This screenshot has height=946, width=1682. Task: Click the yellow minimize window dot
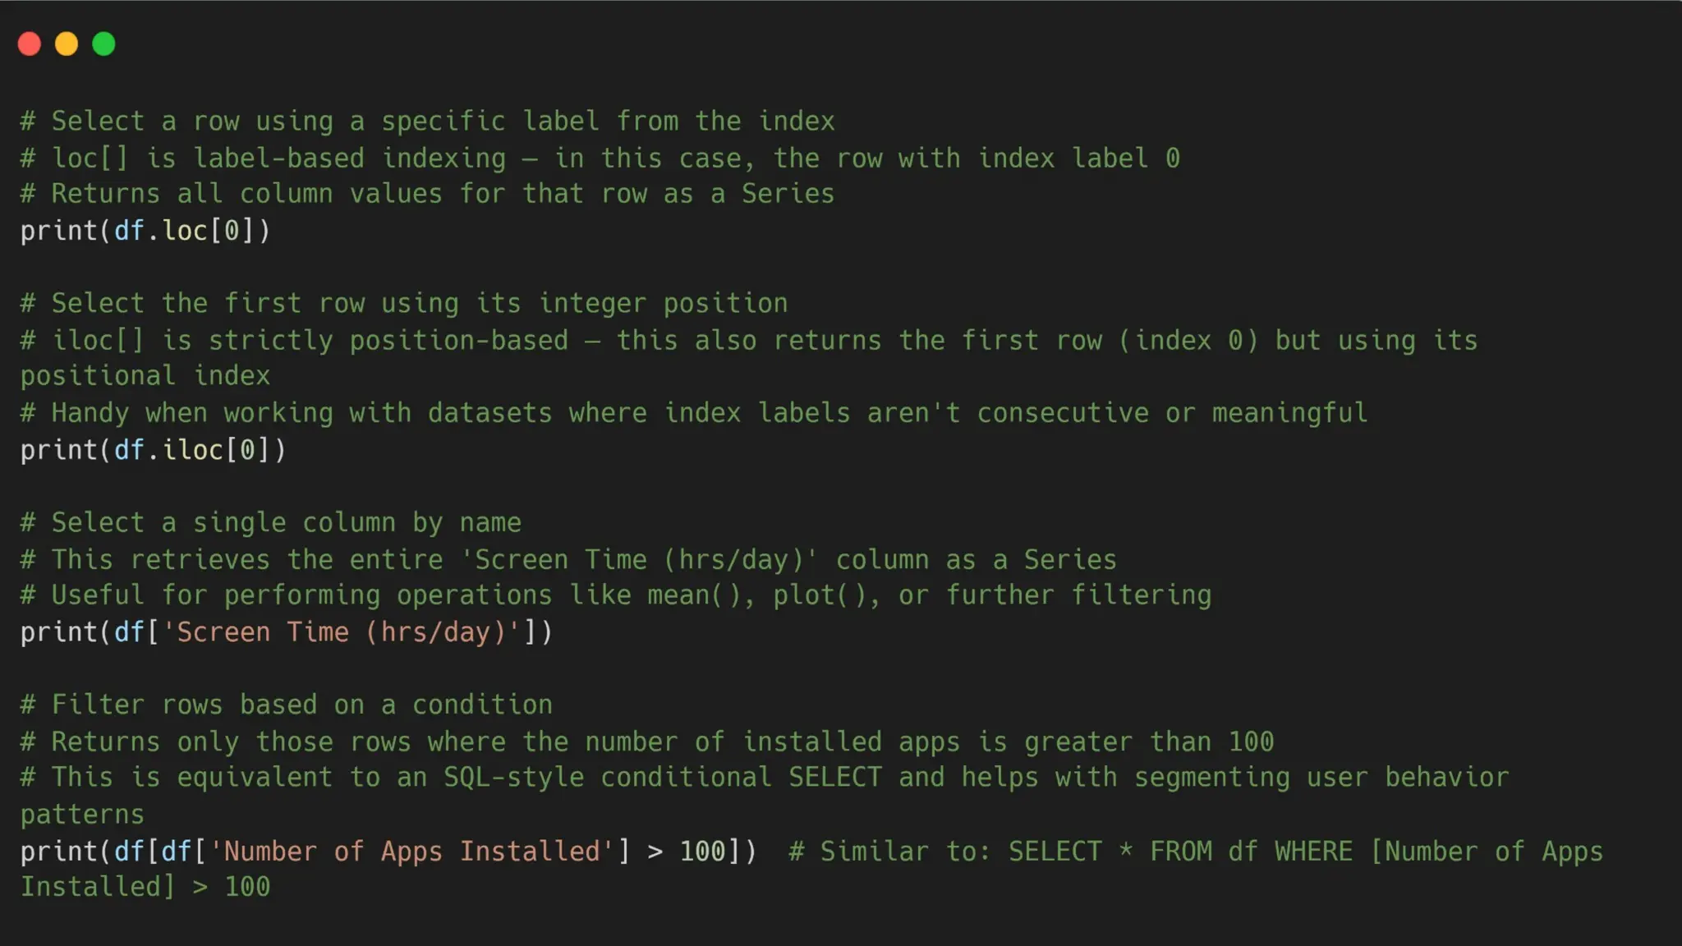[67, 44]
